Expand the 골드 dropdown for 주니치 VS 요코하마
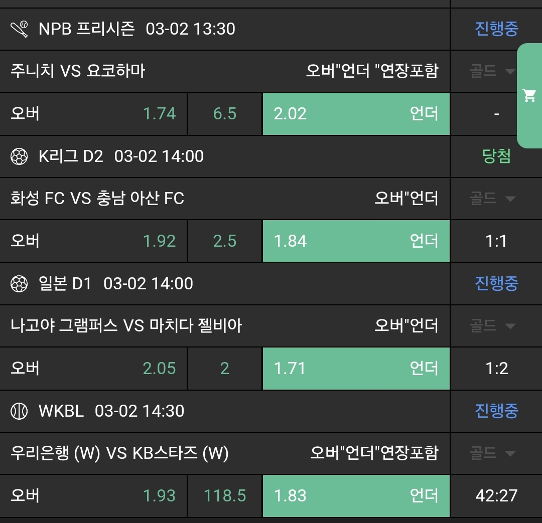 (493, 71)
